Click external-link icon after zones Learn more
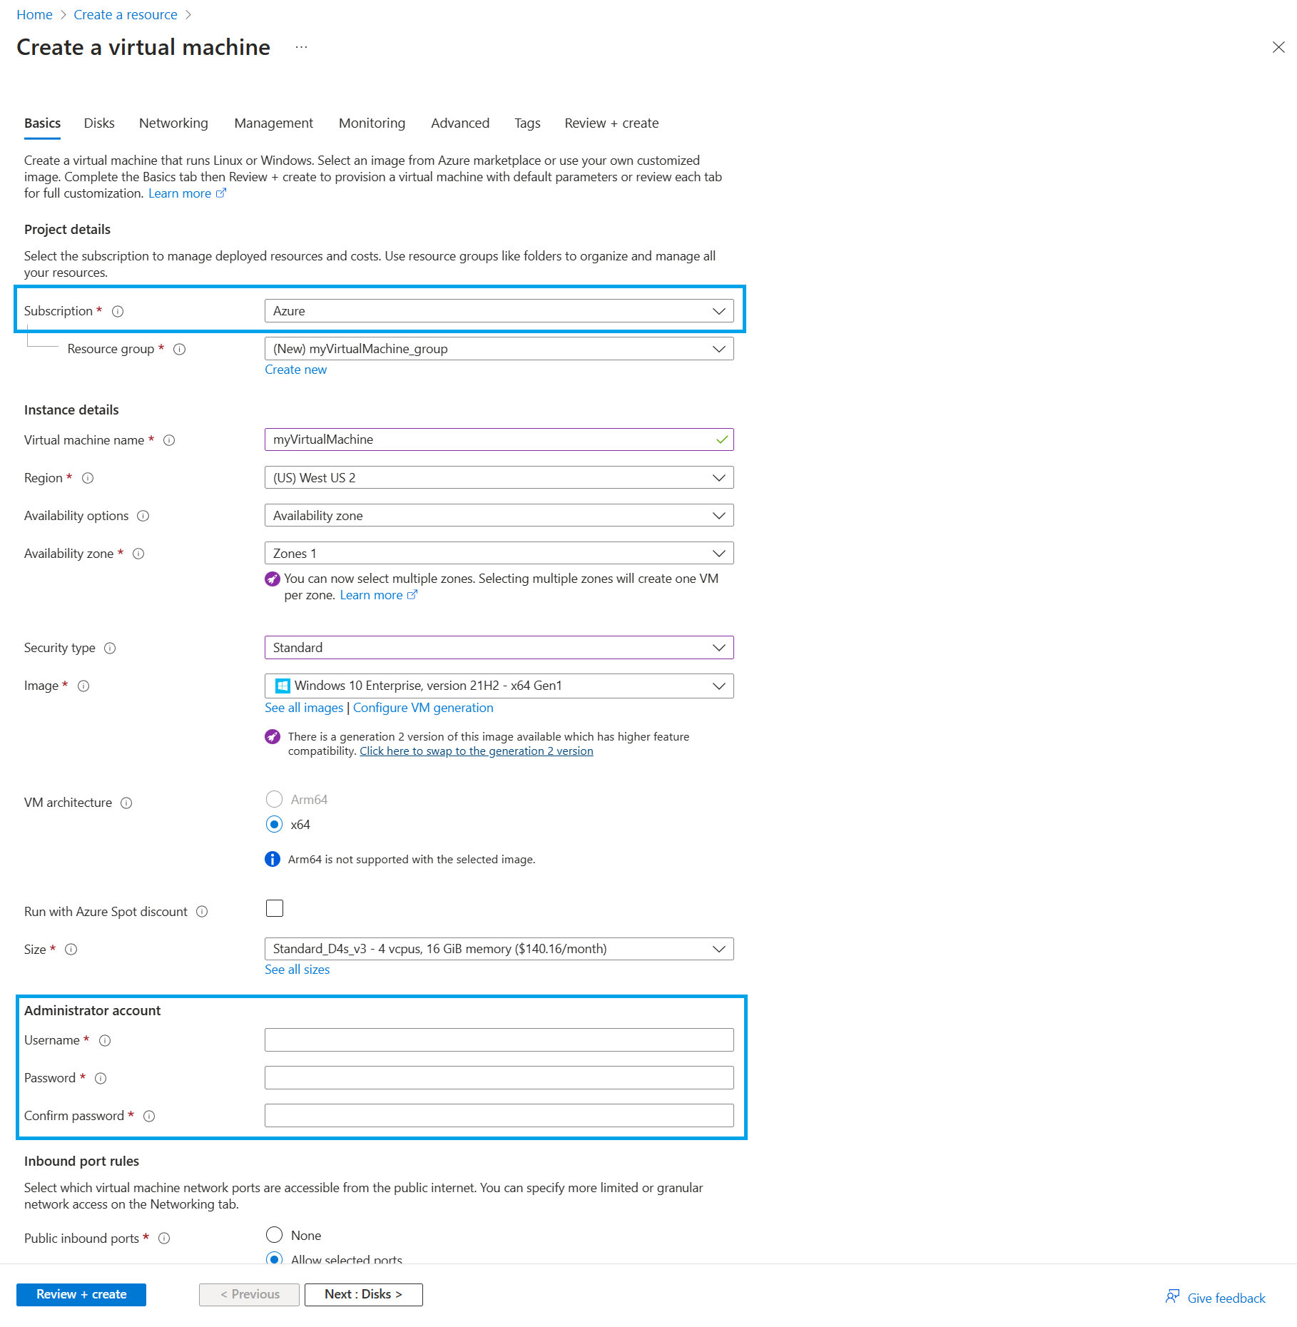Screen dimensions: 1297x1327 412,595
